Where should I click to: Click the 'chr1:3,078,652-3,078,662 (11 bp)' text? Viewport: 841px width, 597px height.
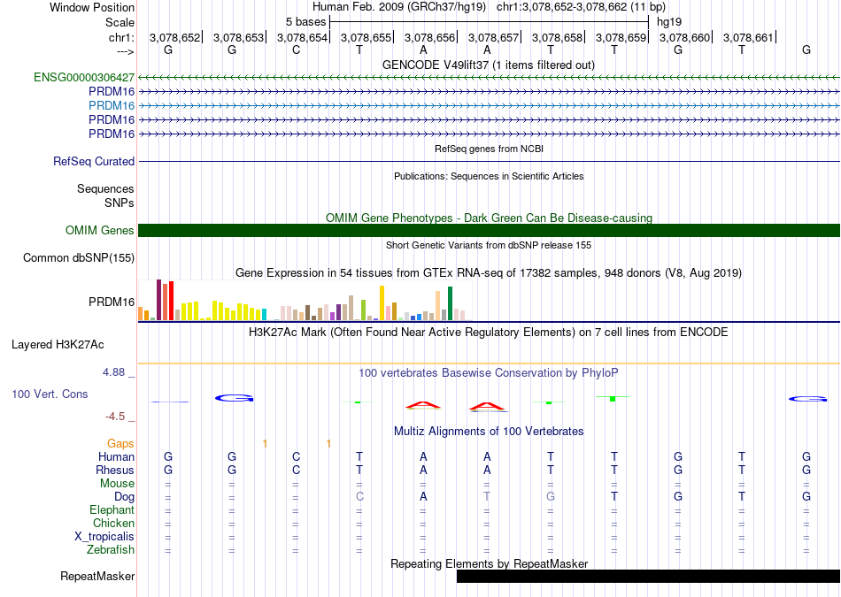pos(581,7)
